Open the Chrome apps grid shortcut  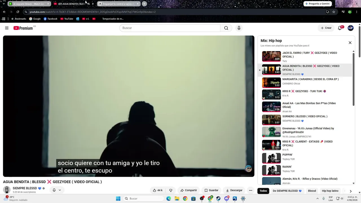pos(4,19)
